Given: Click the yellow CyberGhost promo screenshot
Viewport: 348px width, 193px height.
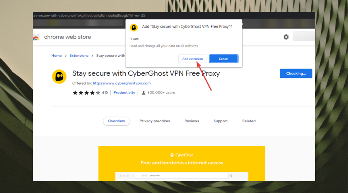Looking at the screenshot, I should (182, 164).
